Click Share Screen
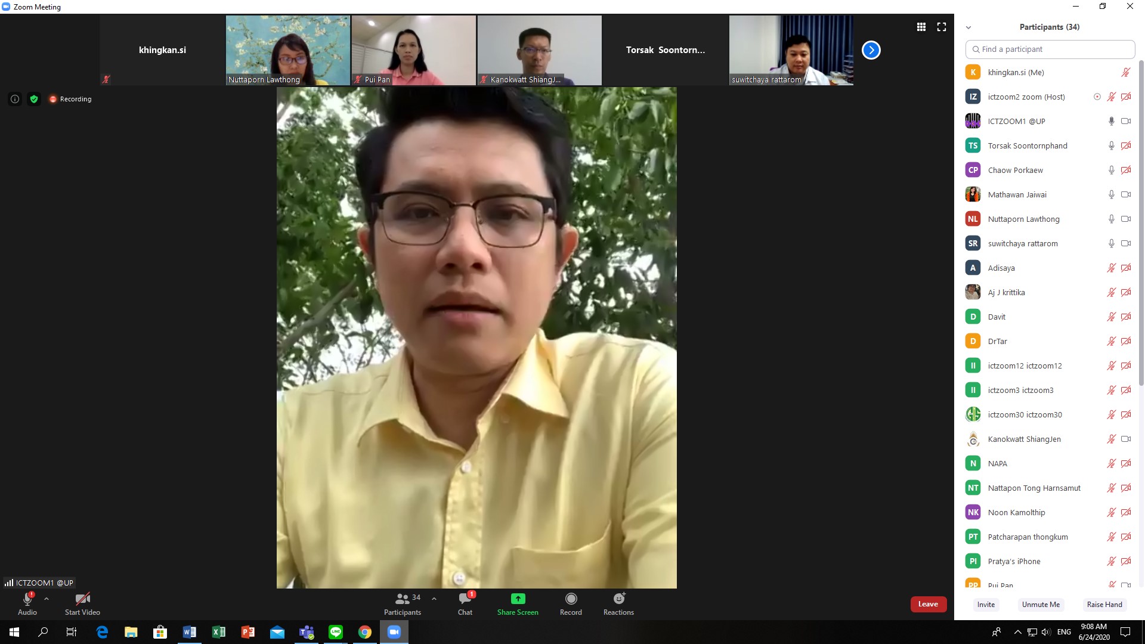1145x644 pixels. click(x=518, y=603)
